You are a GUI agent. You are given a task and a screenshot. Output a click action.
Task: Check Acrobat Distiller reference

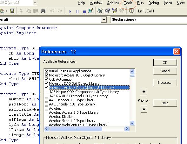click(46, 117)
